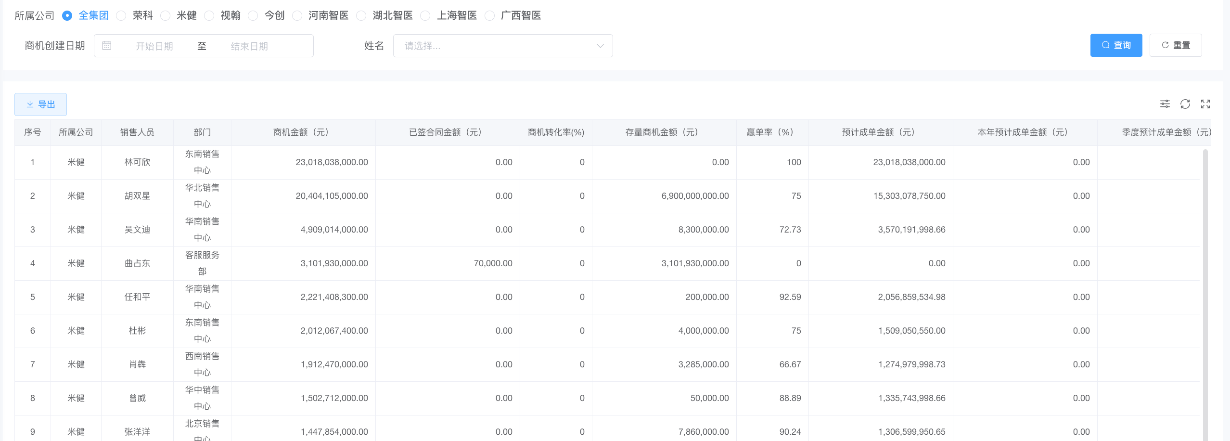Select the 全集团 radio button
The width and height of the screenshot is (1230, 441).
67,16
